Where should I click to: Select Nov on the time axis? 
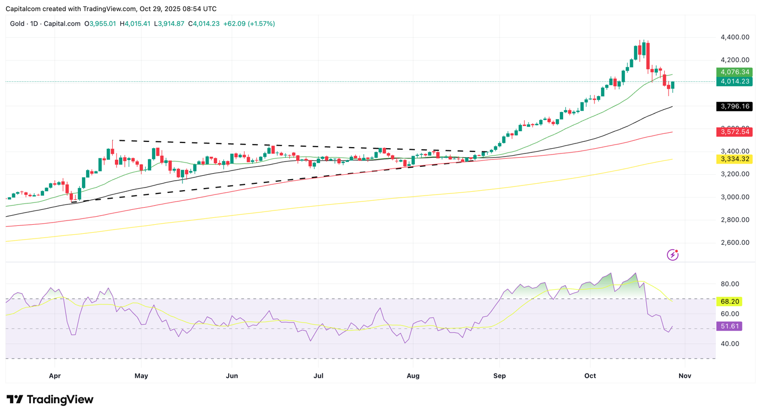tap(684, 376)
